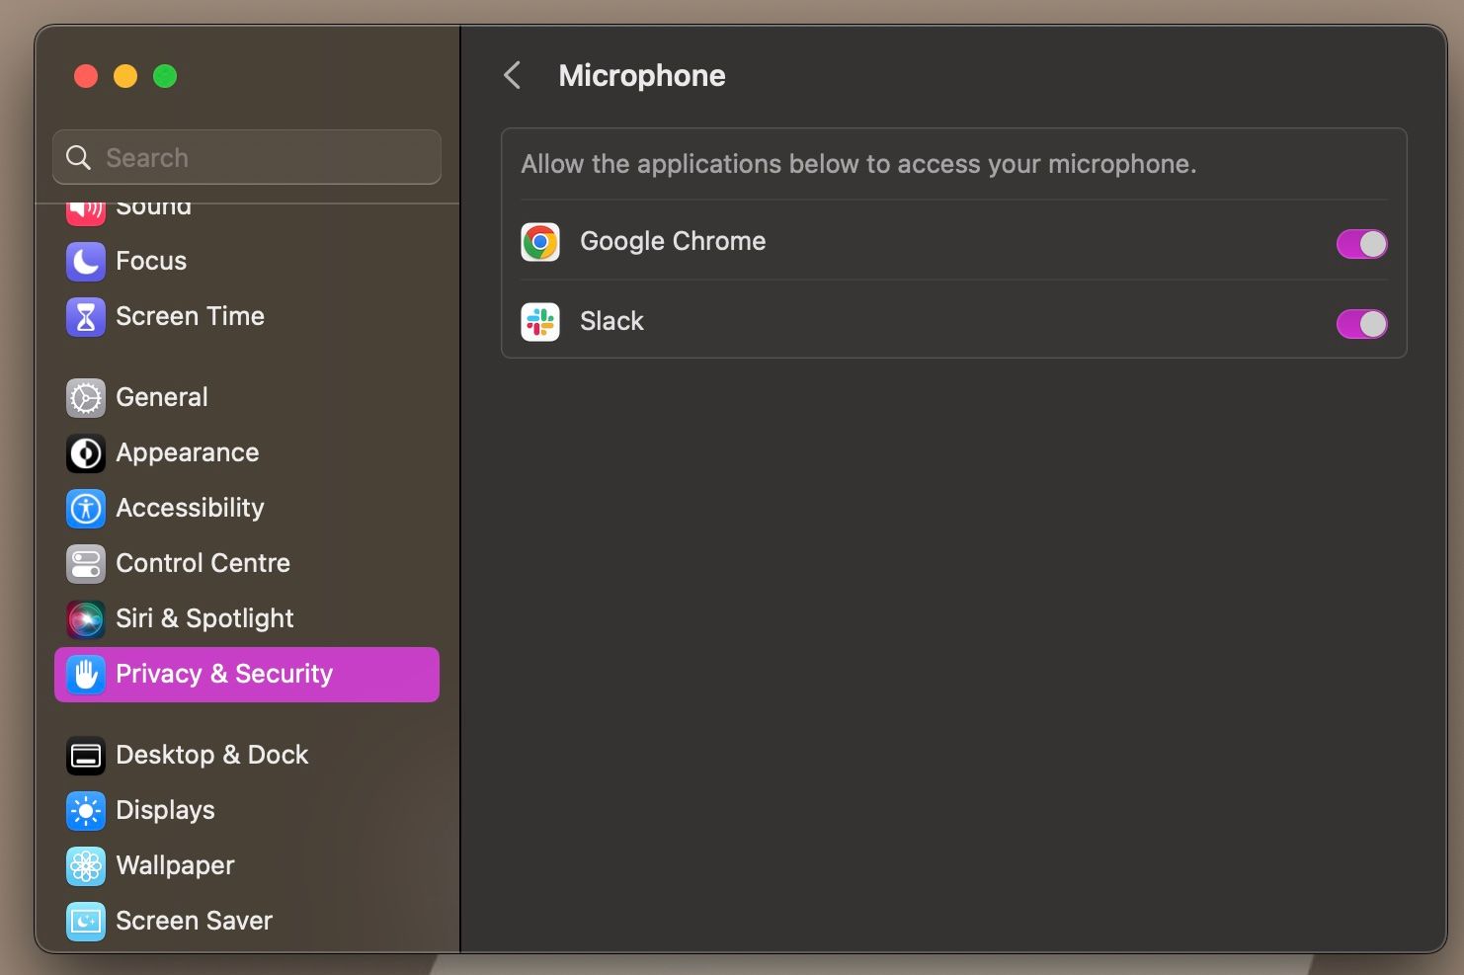Open Screen Time settings via its hourglass icon
The image size is (1464, 975).
[85, 316]
